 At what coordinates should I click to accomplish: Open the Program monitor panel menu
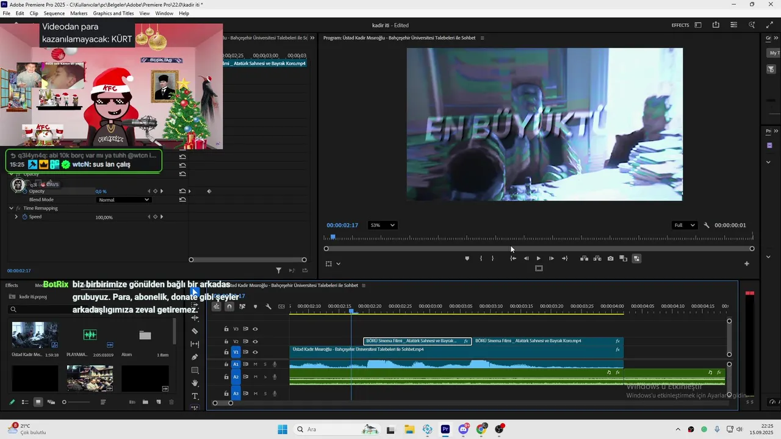coord(482,38)
